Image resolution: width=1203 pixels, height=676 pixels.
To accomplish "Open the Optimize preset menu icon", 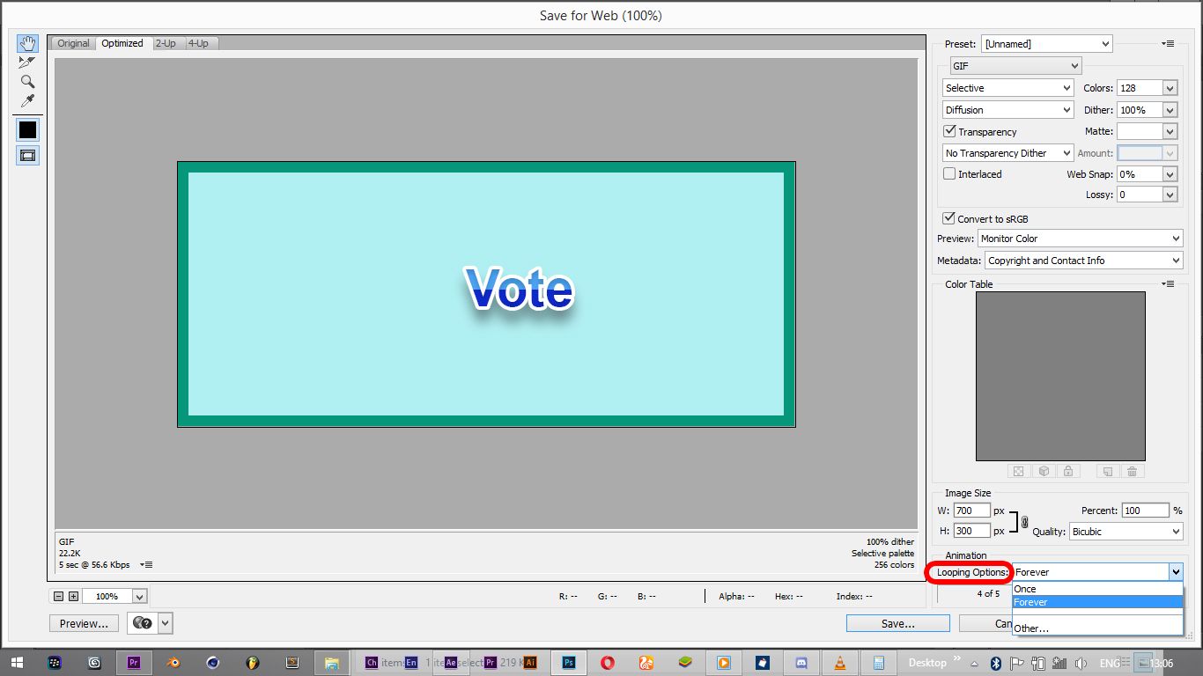I will pyautogui.click(x=1168, y=43).
